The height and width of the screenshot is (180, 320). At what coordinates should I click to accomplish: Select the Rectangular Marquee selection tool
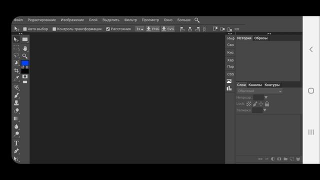(16, 47)
